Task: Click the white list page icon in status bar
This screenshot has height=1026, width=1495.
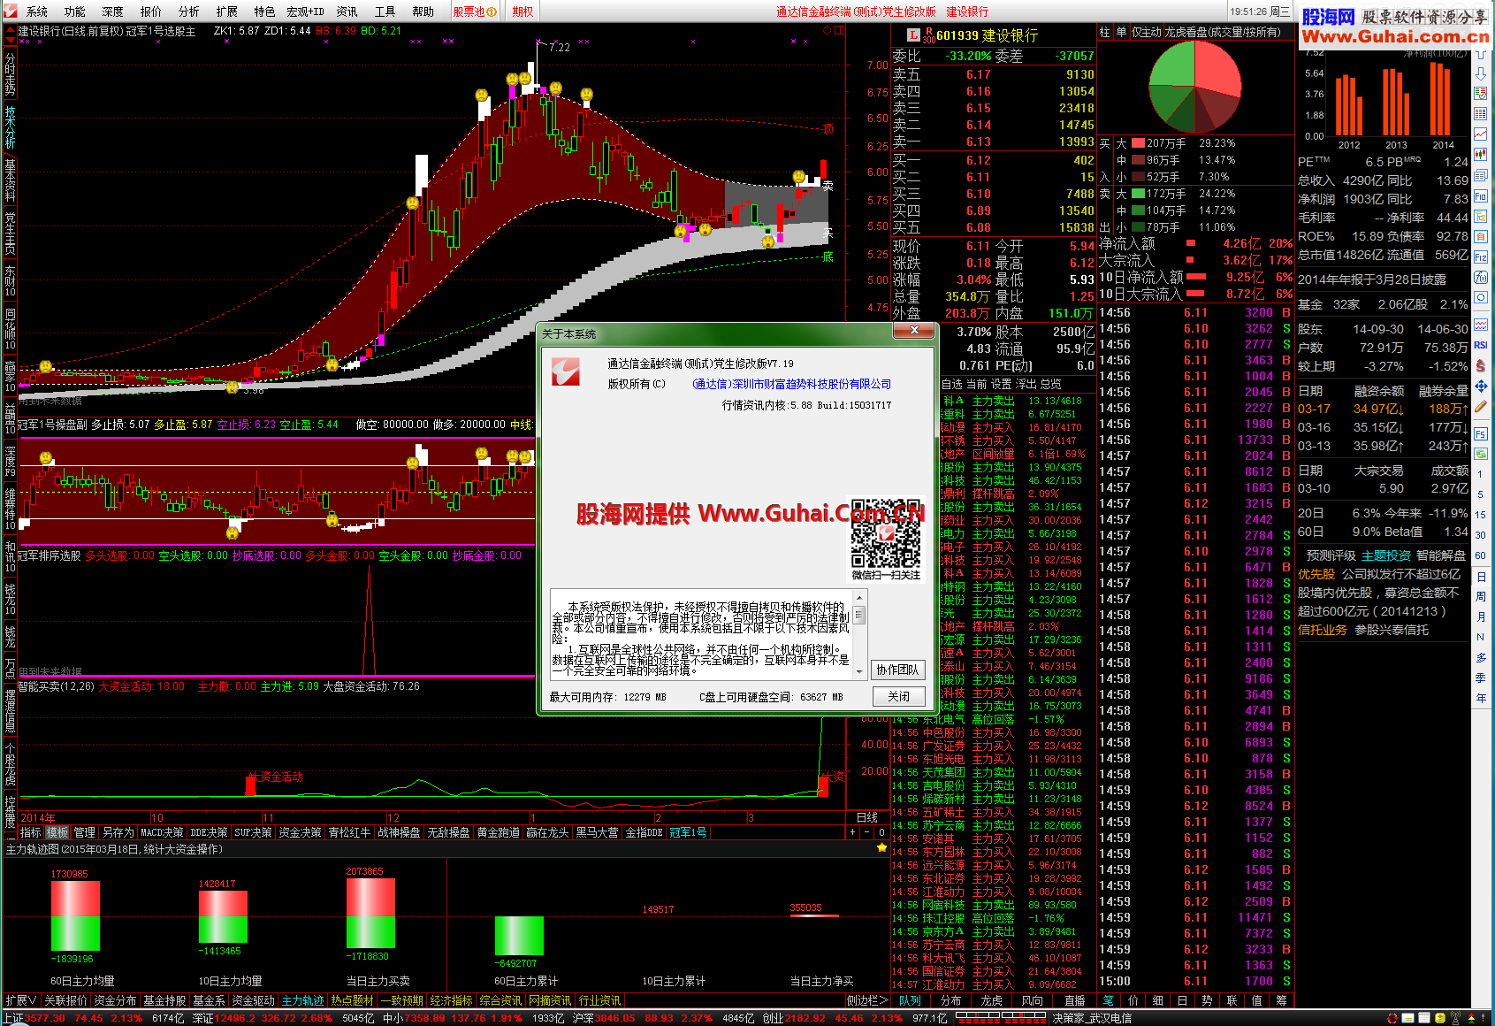Action: pos(1424,1018)
